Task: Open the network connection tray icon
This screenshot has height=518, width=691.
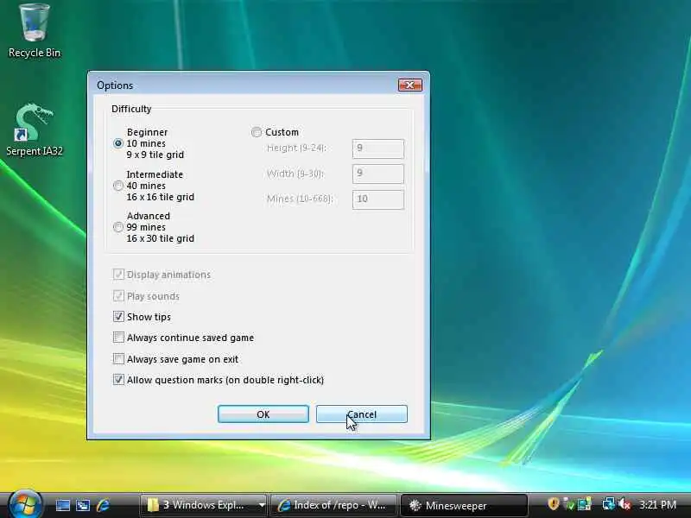Action: pos(609,504)
